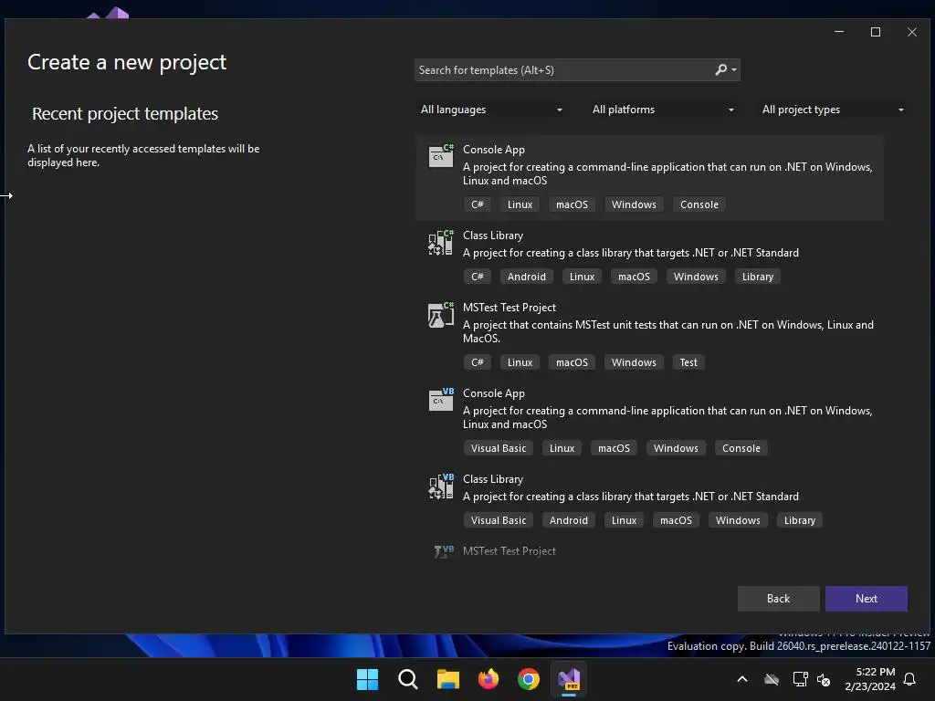This screenshot has width=935, height=701.
Task: Click the Test tag under MSTest Test Project
Action: 688,362
